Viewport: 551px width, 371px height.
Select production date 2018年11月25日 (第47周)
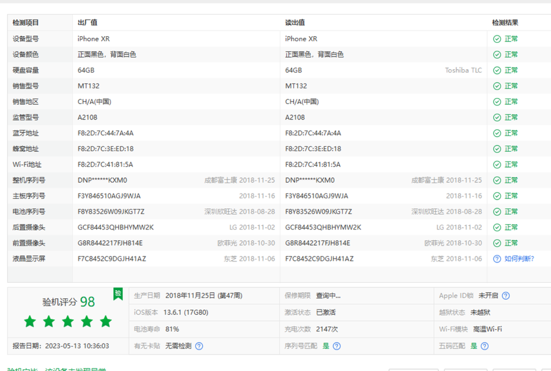[x=204, y=296]
